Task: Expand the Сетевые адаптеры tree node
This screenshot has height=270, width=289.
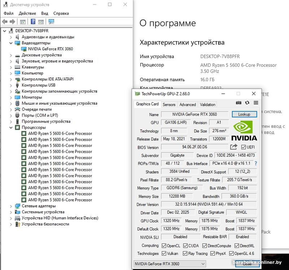Action: pos(11,206)
